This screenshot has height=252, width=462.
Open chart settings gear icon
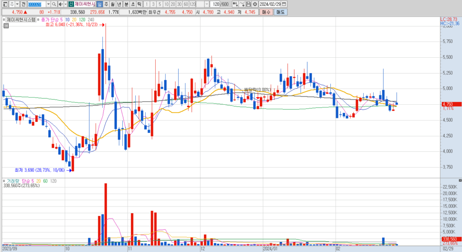pos(255,4)
